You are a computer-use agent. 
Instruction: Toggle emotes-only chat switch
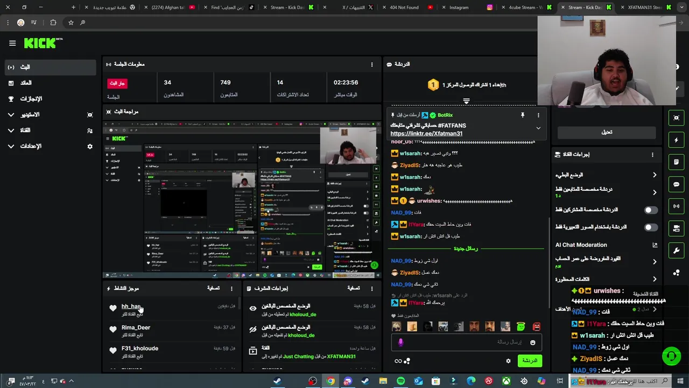point(651,227)
